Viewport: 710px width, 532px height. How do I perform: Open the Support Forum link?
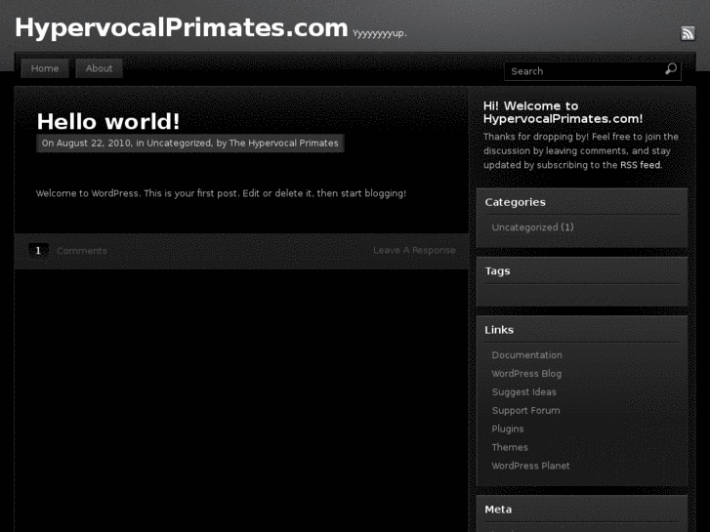(x=525, y=411)
